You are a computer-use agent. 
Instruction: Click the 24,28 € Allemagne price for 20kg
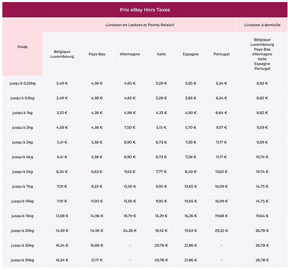tap(130, 231)
